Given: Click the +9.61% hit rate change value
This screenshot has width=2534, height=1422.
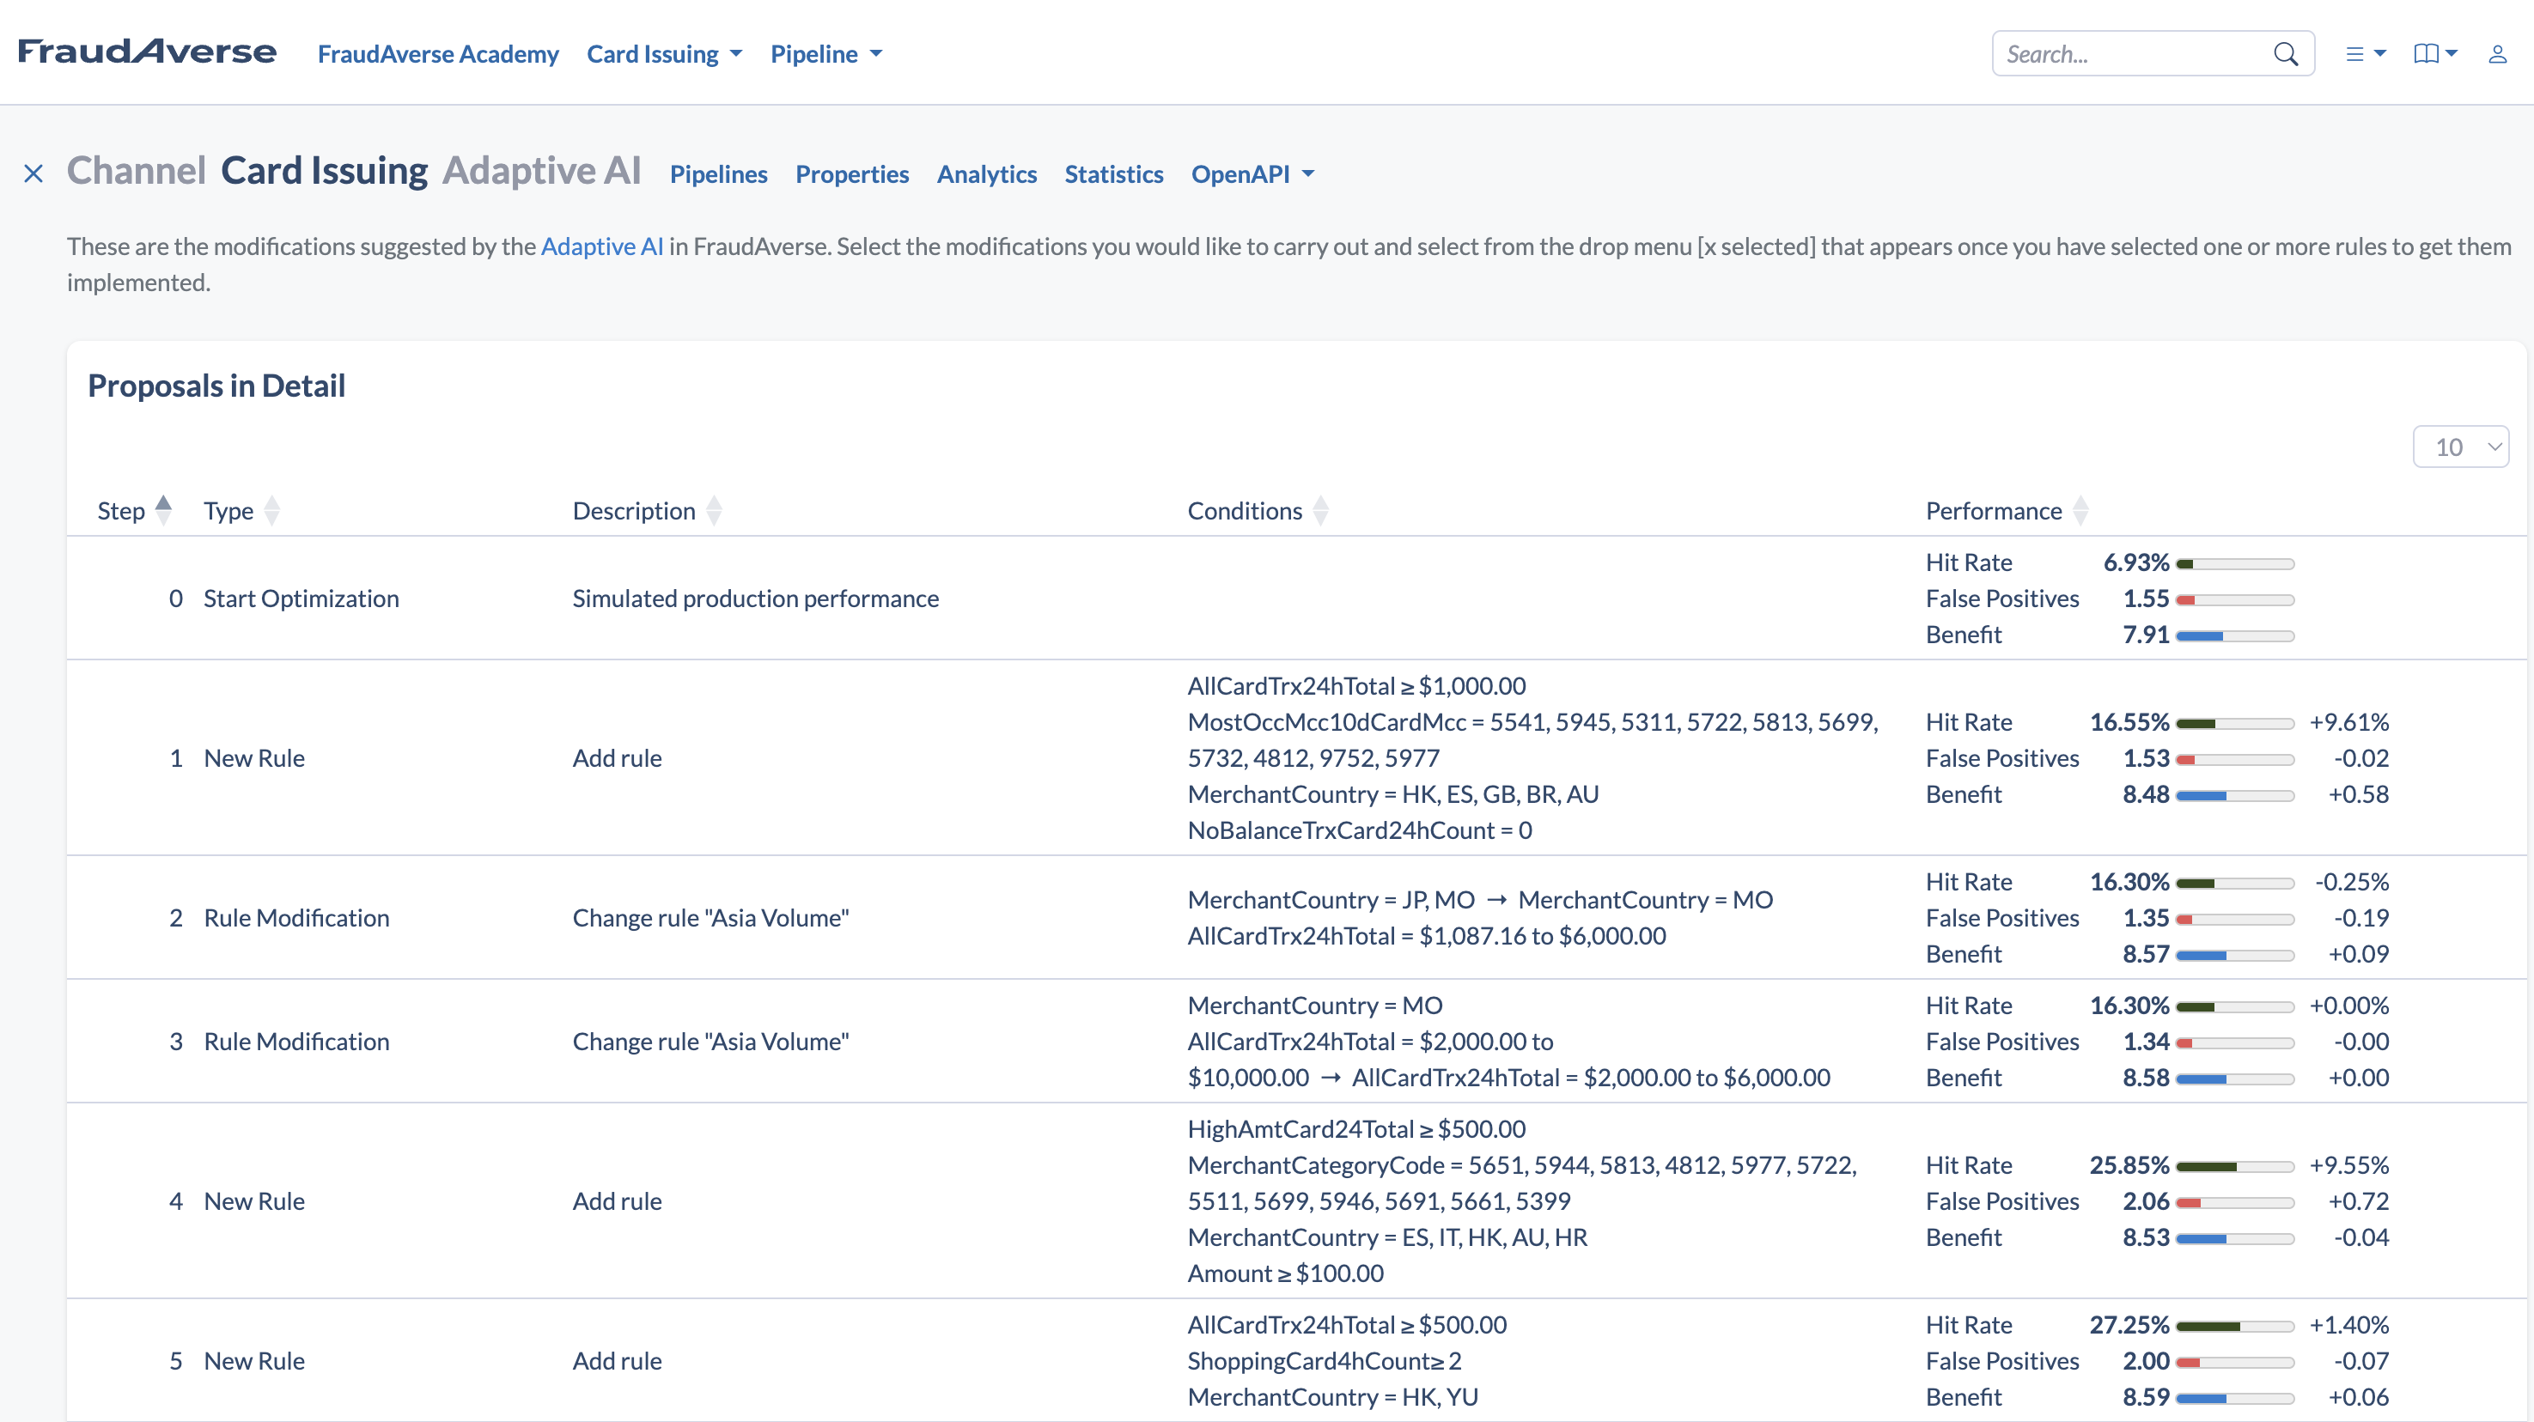Looking at the screenshot, I should (x=2349, y=722).
